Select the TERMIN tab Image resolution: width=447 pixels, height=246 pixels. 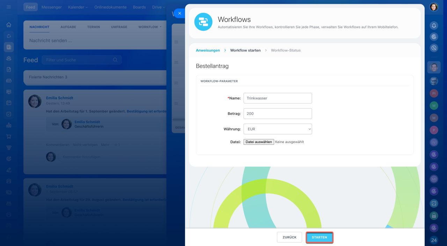tap(94, 27)
